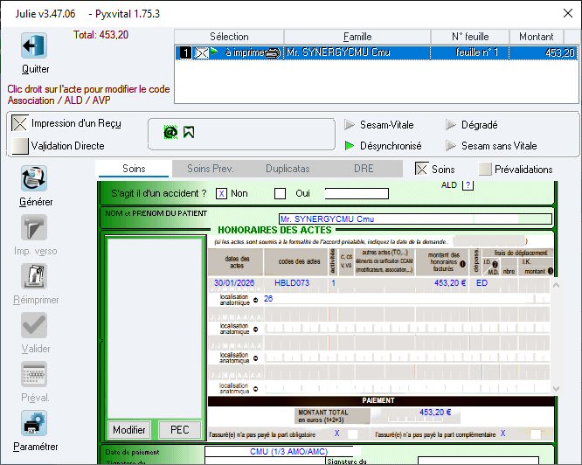Image resolution: width=582 pixels, height=465 pixels.
Task: Toggle Impression d'un Reçu checkbox
Action: point(20,123)
